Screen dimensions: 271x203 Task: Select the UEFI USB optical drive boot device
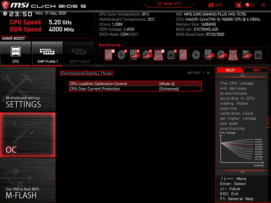point(147,55)
